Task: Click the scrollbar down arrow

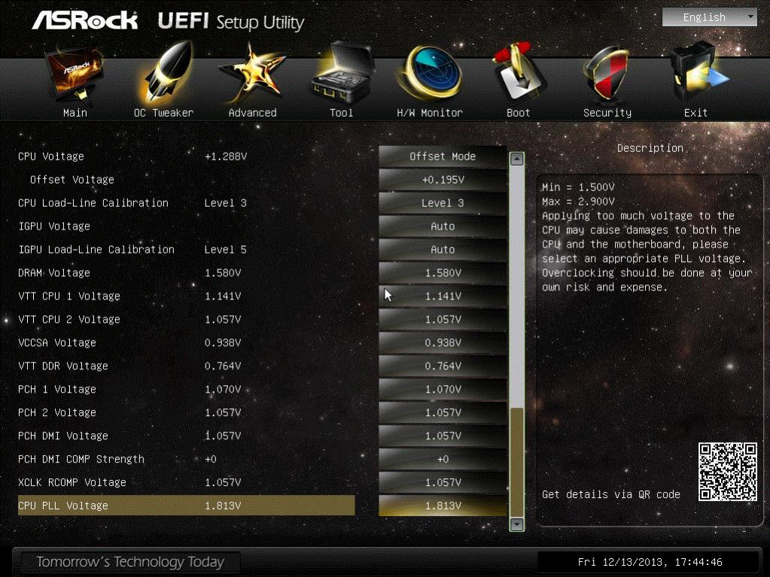Action: tap(516, 524)
